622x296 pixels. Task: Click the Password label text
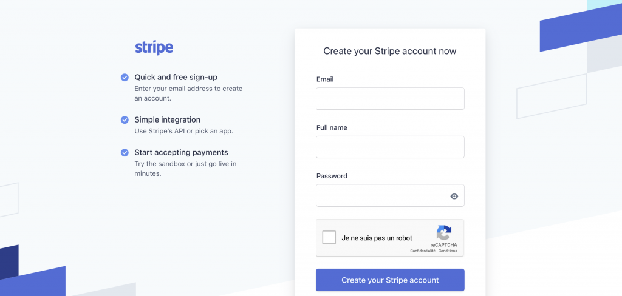pyautogui.click(x=332, y=177)
